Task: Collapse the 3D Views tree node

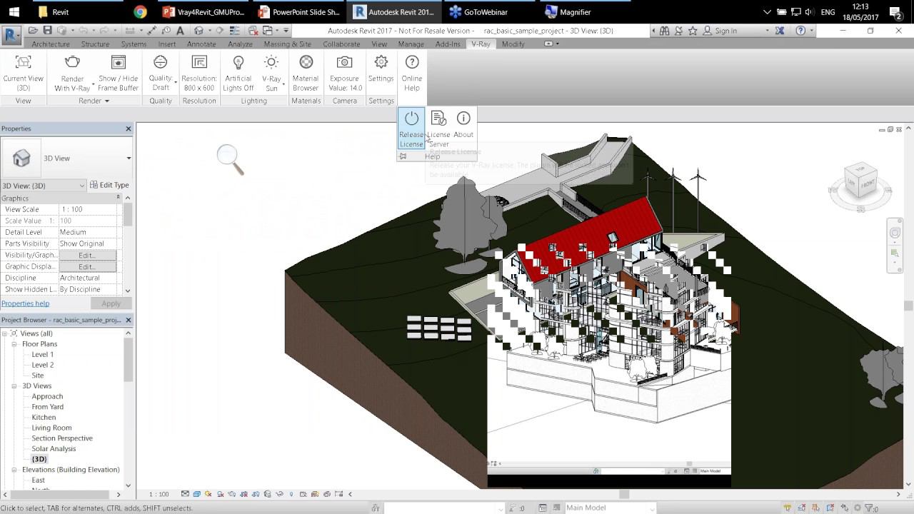Action: click(14, 386)
